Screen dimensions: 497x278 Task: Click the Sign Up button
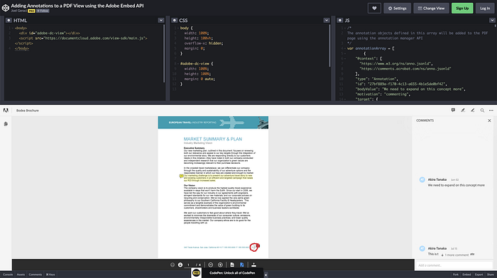462,9
